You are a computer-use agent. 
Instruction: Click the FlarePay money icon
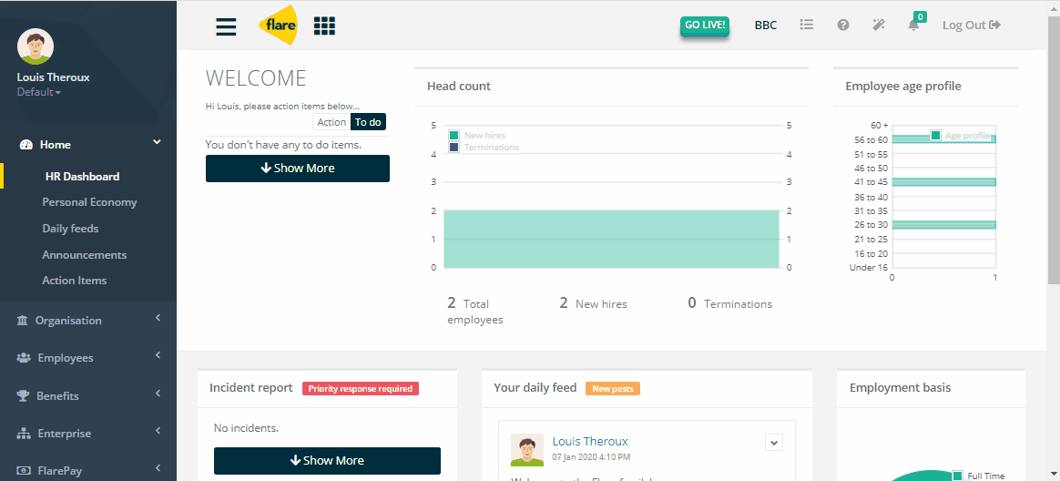click(24, 471)
